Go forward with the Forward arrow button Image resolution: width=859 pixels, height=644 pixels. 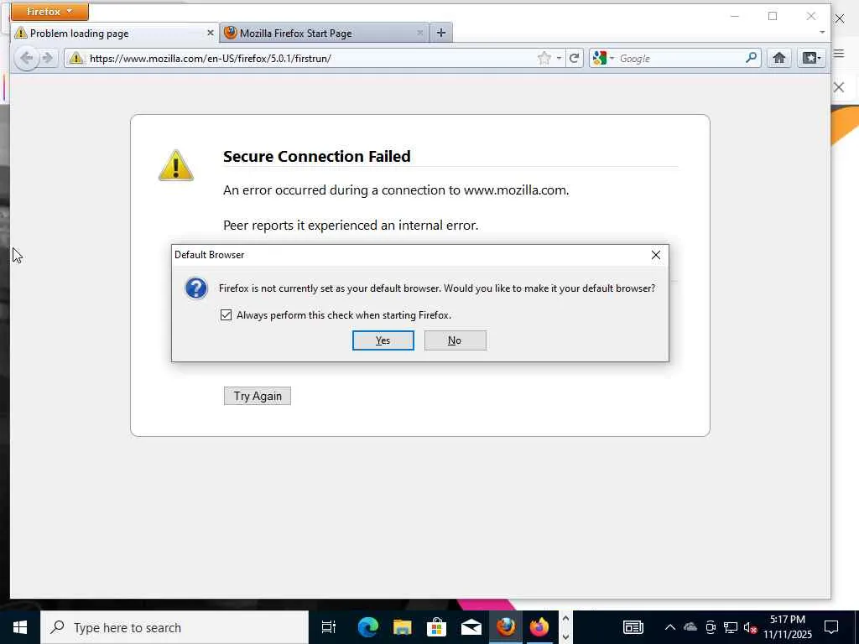(x=48, y=58)
